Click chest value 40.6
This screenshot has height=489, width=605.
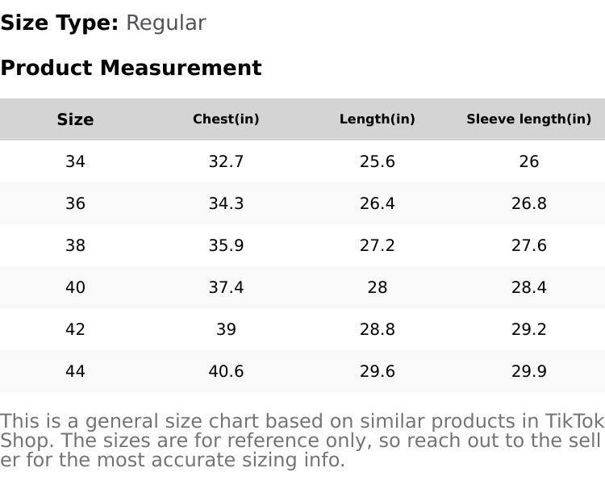coord(226,371)
